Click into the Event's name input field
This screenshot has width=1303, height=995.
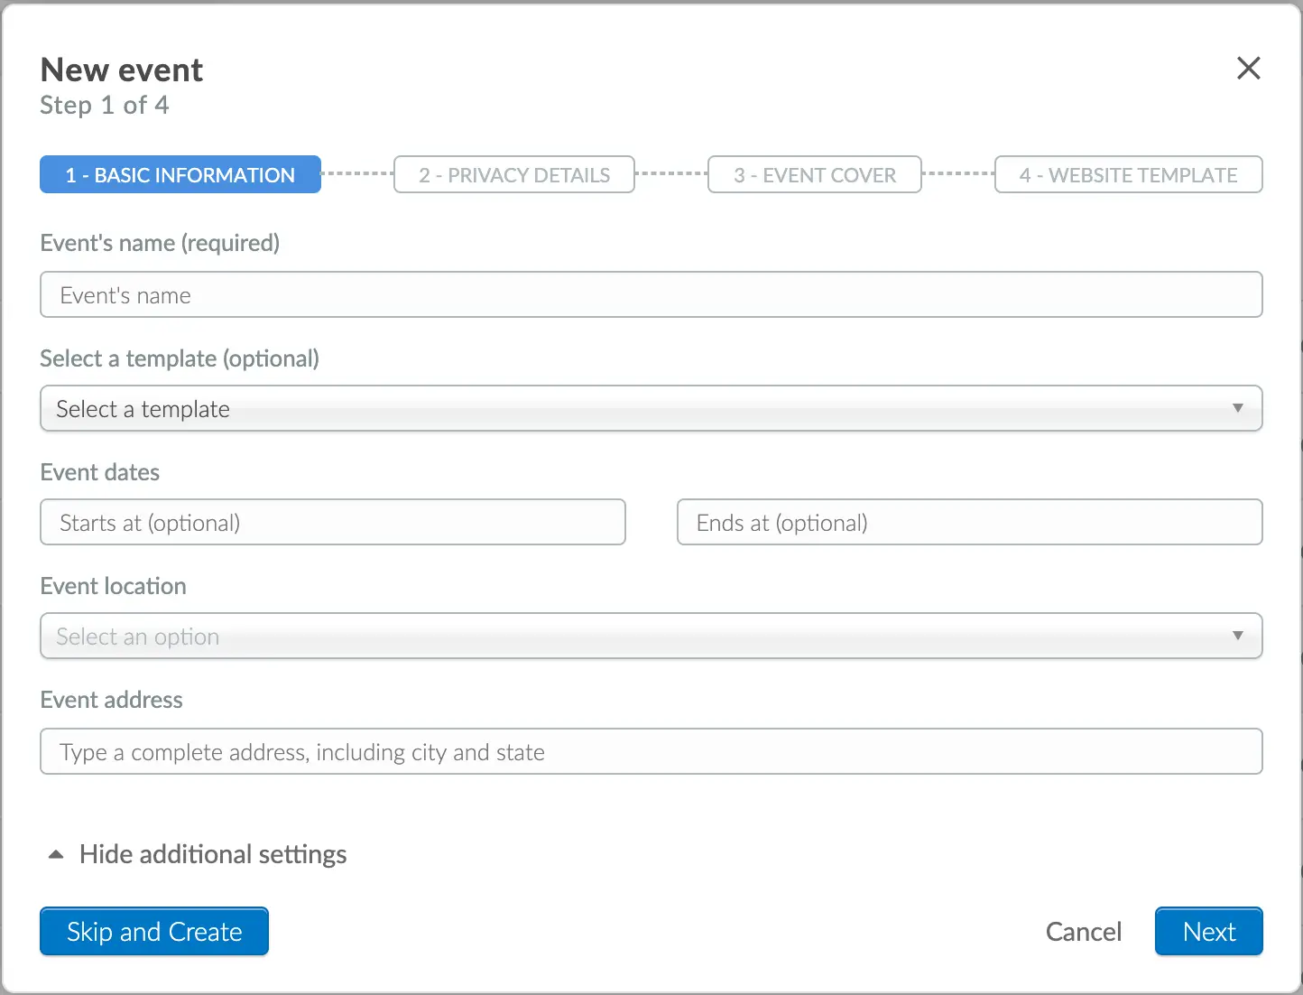click(x=651, y=294)
